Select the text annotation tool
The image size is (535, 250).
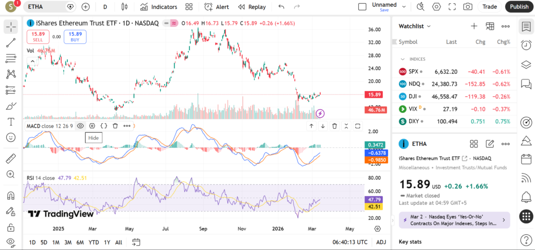click(x=11, y=121)
